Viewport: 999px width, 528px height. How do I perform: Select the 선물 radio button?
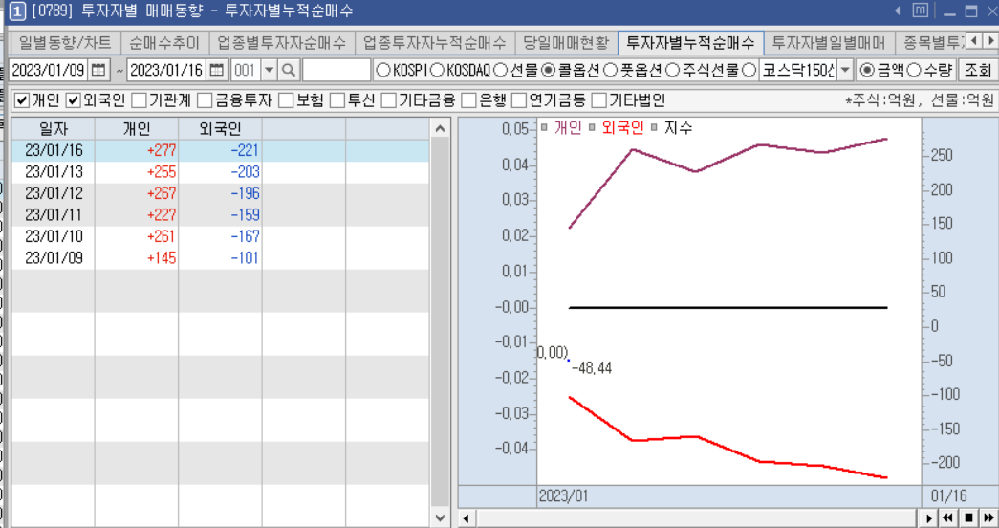click(501, 70)
